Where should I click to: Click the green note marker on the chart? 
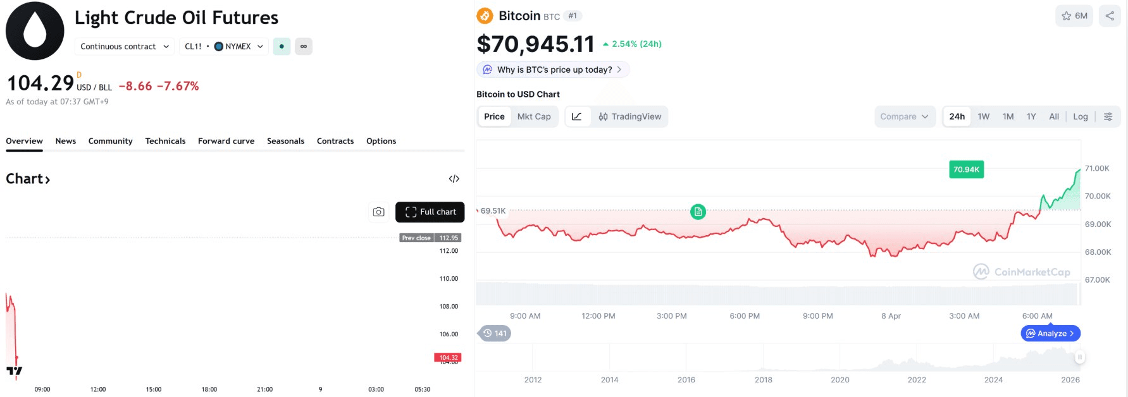point(698,212)
